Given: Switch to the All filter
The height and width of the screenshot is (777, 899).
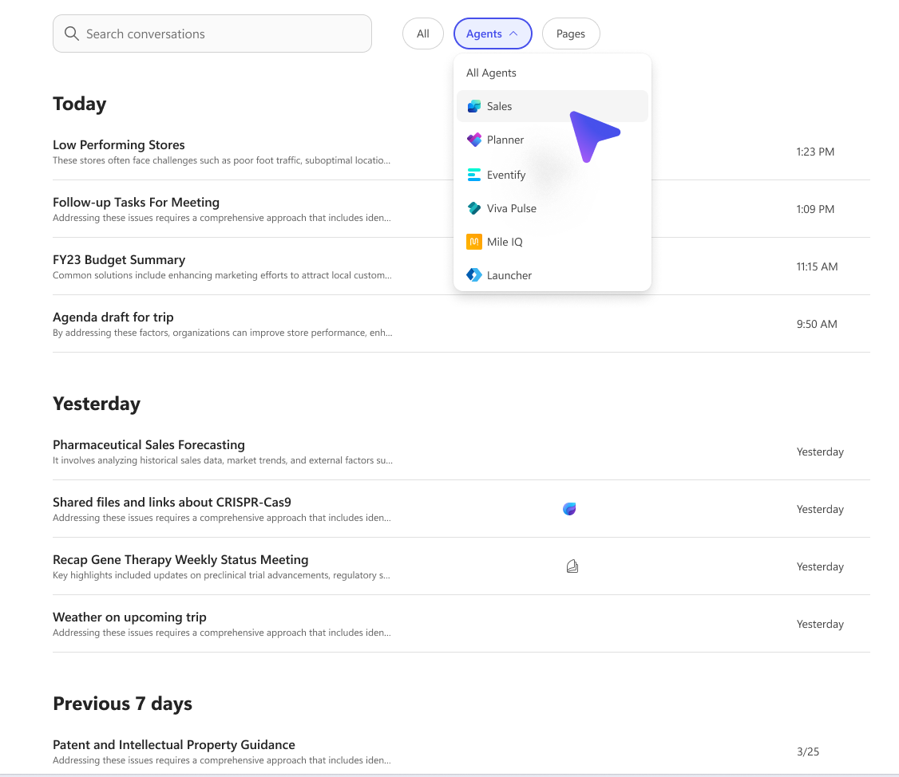Looking at the screenshot, I should (422, 34).
